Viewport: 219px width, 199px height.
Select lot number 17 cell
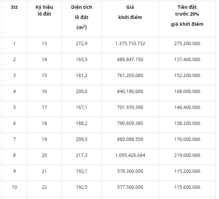[44, 108]
